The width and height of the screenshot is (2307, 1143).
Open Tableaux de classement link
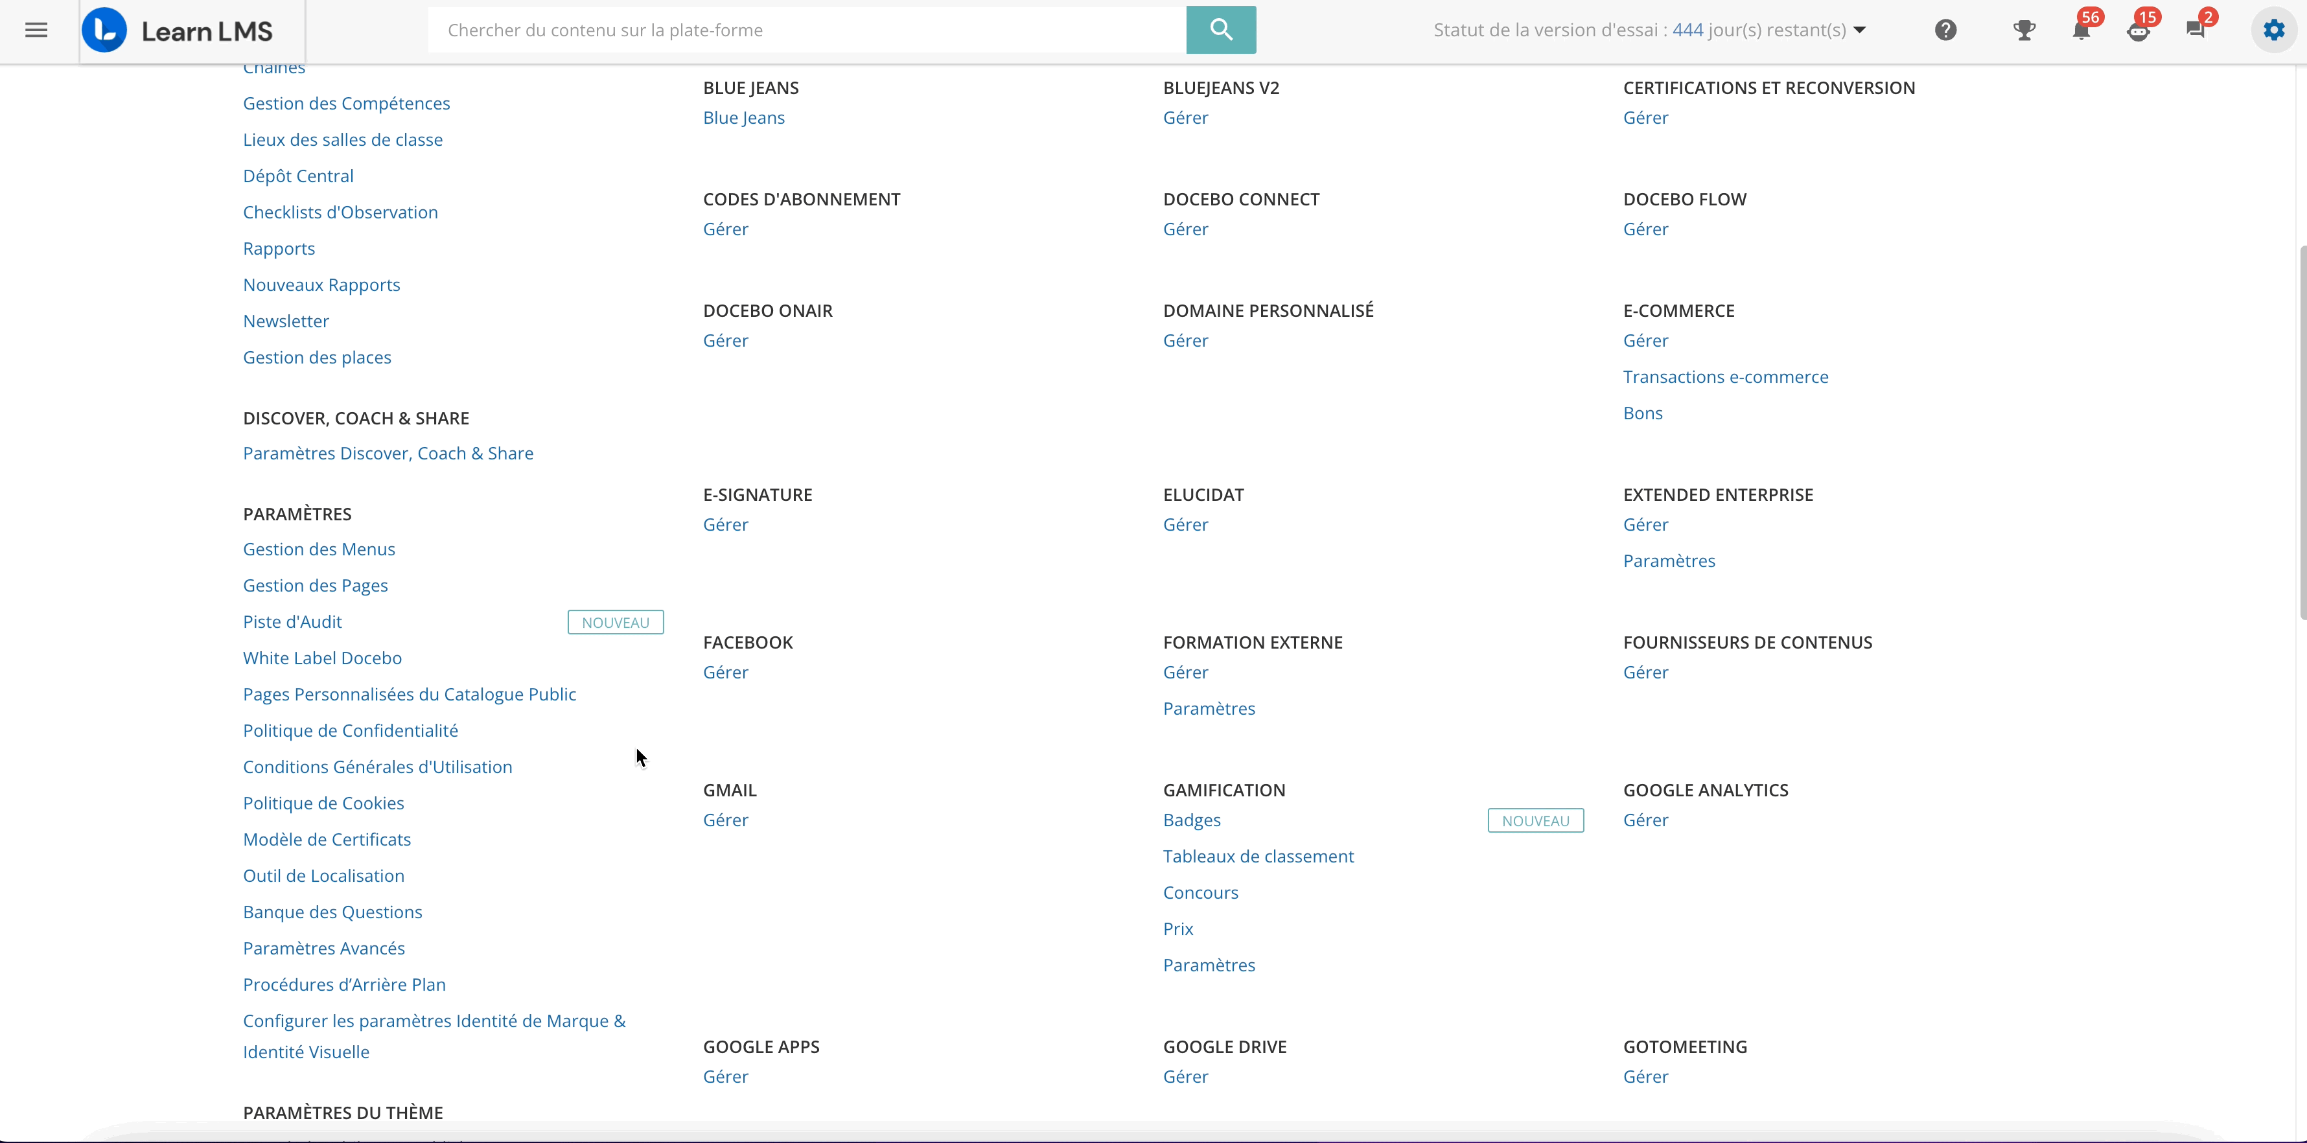(1257, 857)
